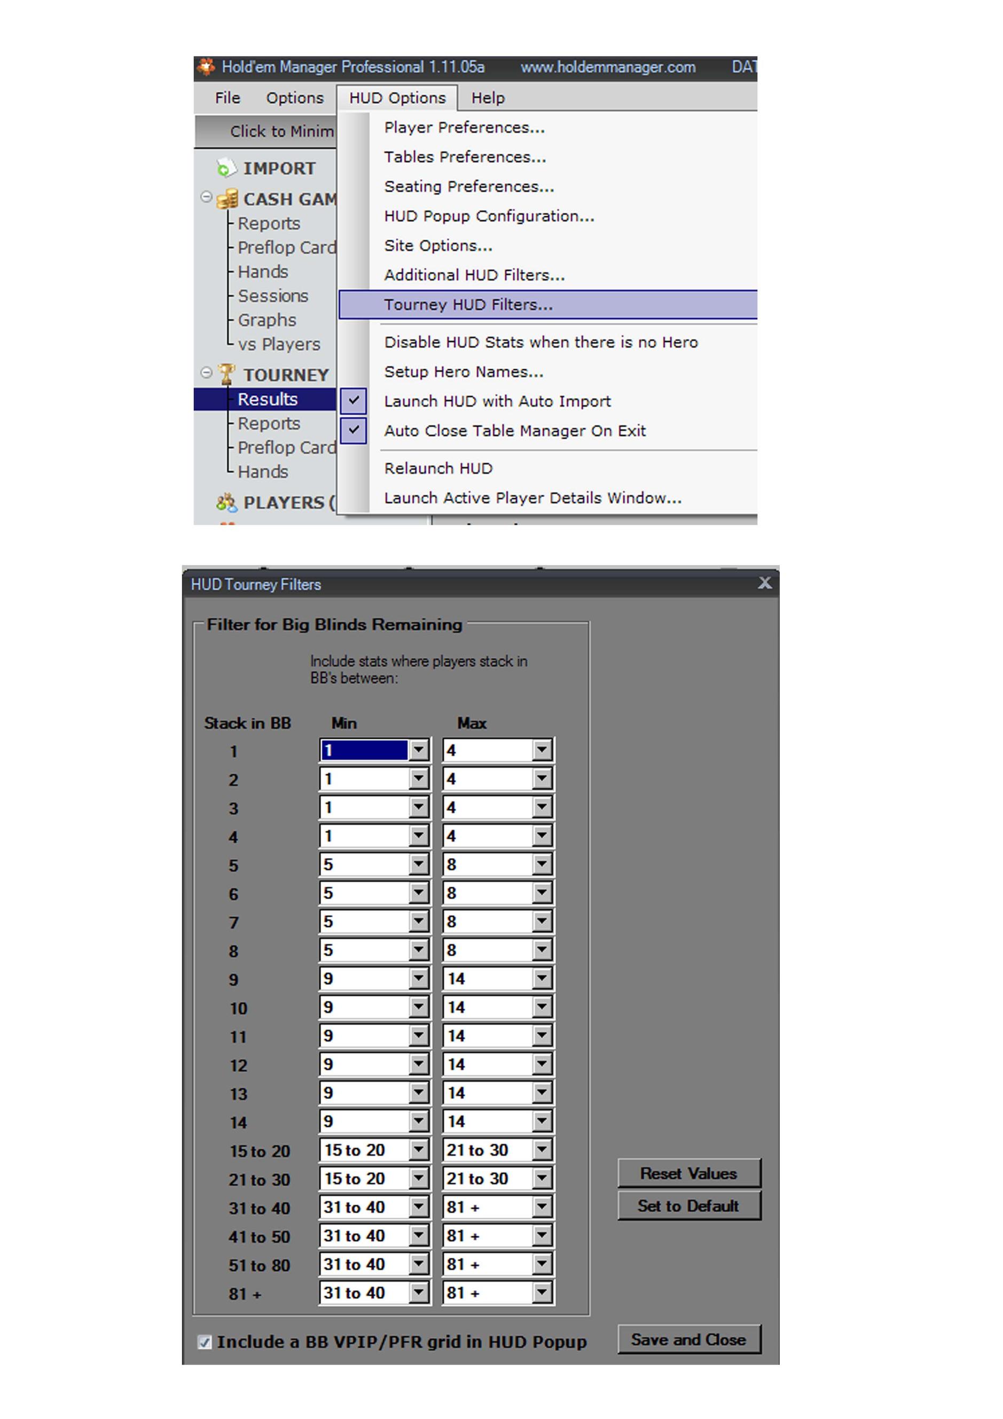This screenshot has height=1419, width=1003.
Task: Click the Click to Minimize bar
Action: coord(266,131)
